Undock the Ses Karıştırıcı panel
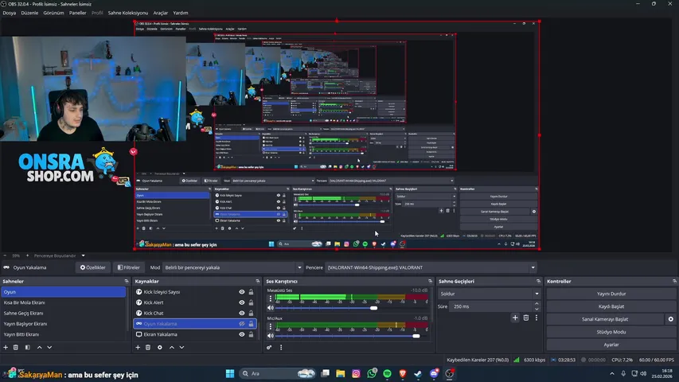679x382 pixels. (430, 281)
